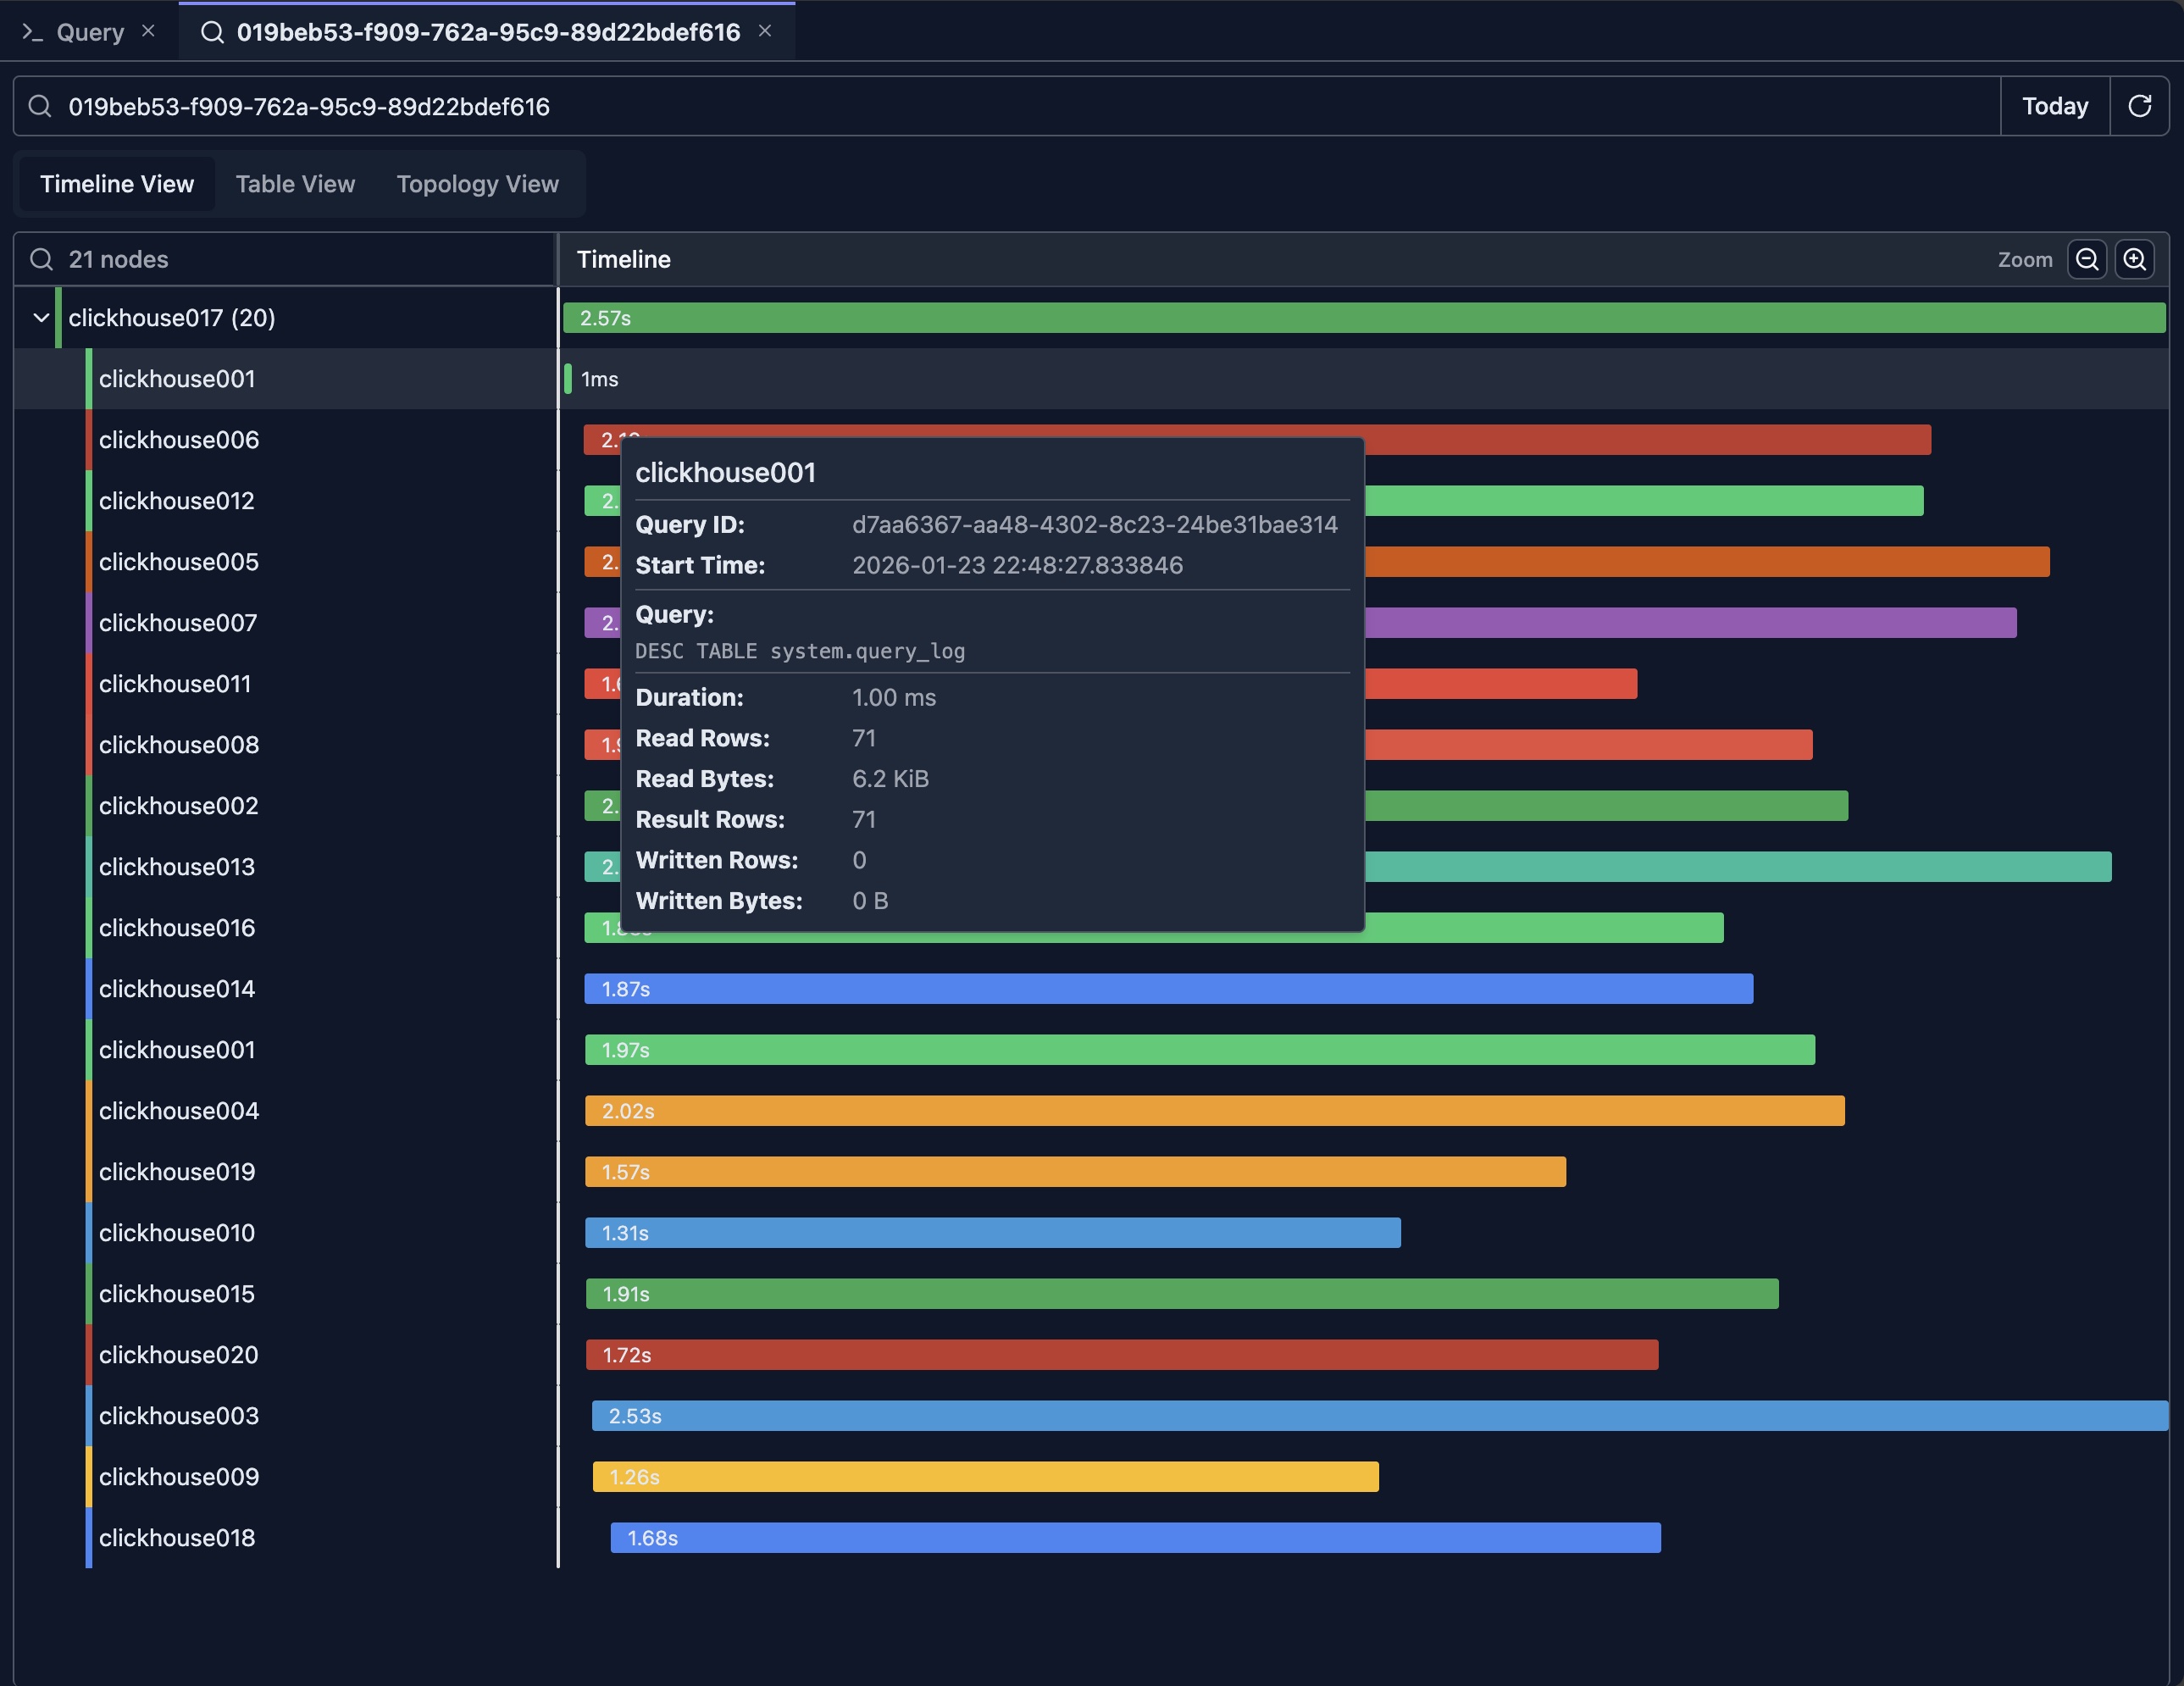Select the zoom in magnifier in Timeline header
Viewport: 2184px width, 1686px height.
(2135, 259)
